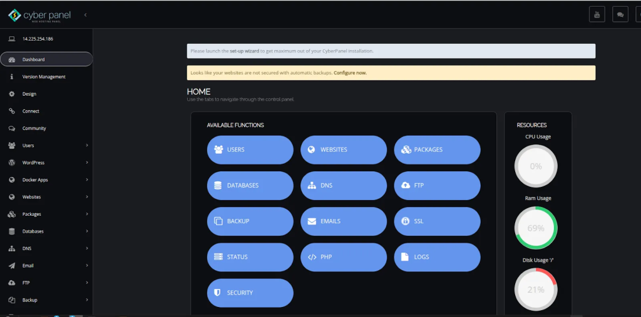The width and height of the screenshot is (641, 317).
Task: Expand the Docker Apps submenu arrow
Action: coord(86,180)
